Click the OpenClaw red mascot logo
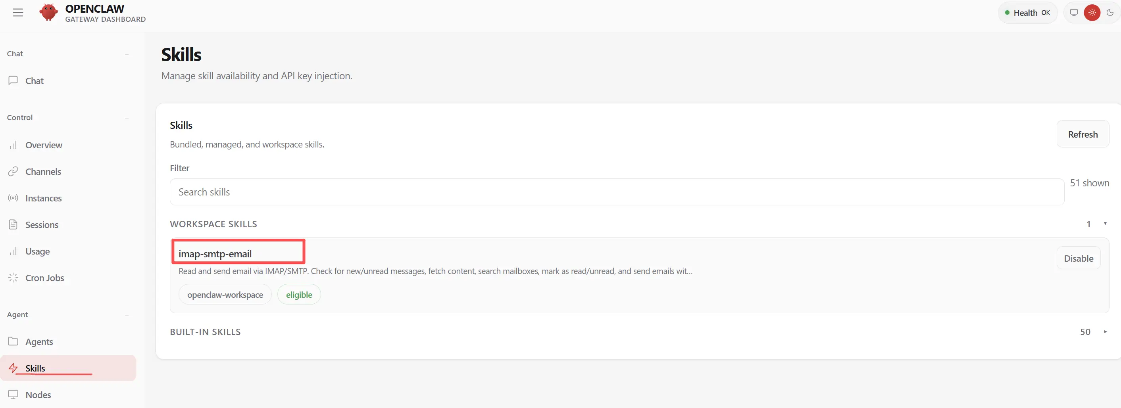1121x408 pixels. click(x=48, y=13)
